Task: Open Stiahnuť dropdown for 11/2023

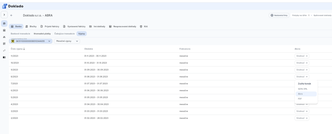Action: pos(302,56)
